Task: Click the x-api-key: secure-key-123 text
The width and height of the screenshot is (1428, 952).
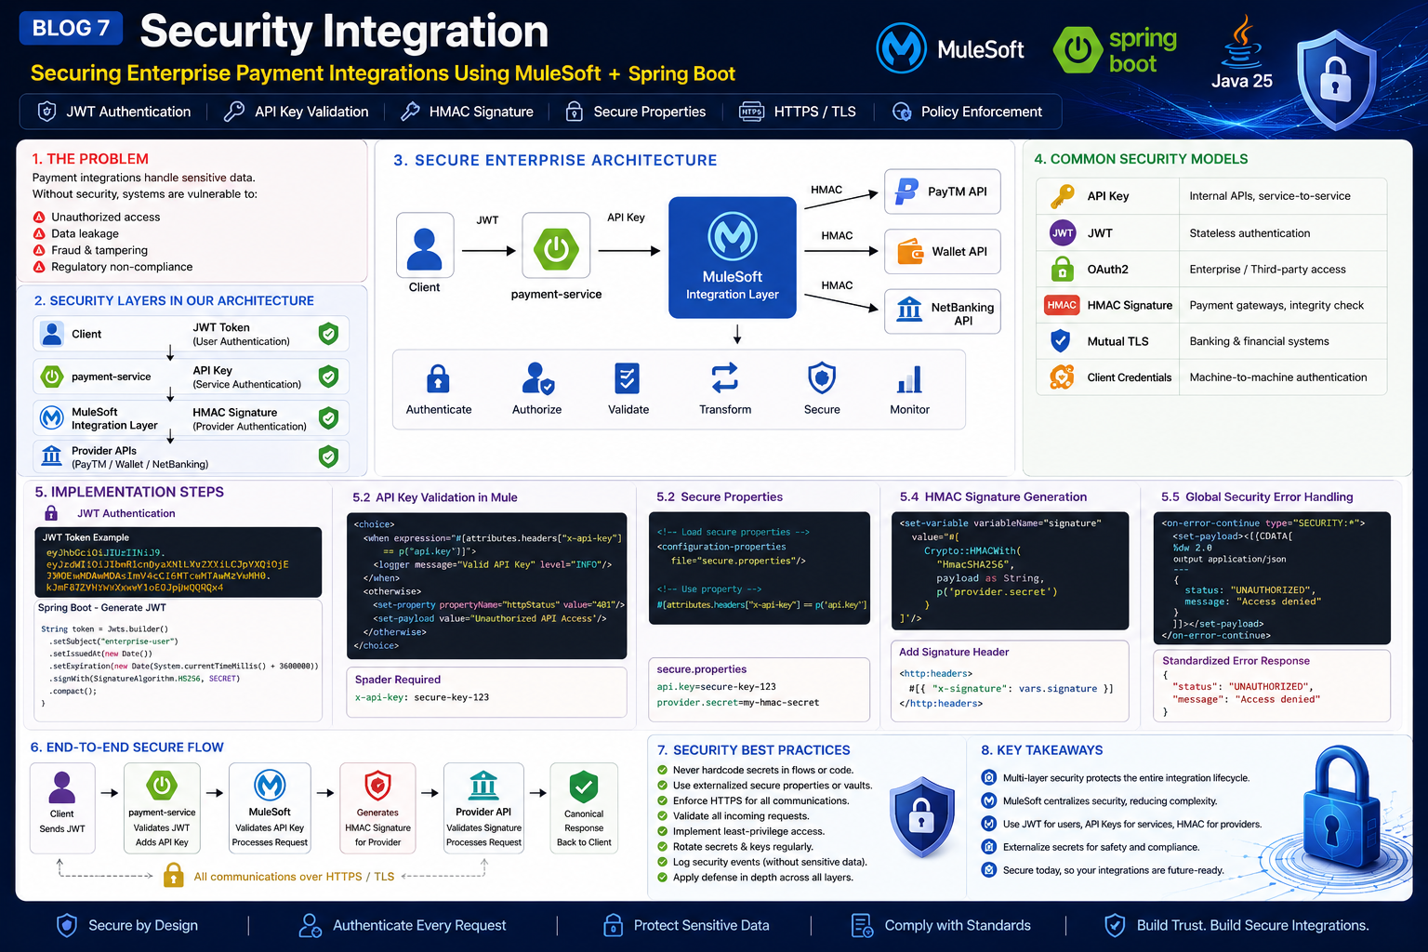Action: (422, 697)
